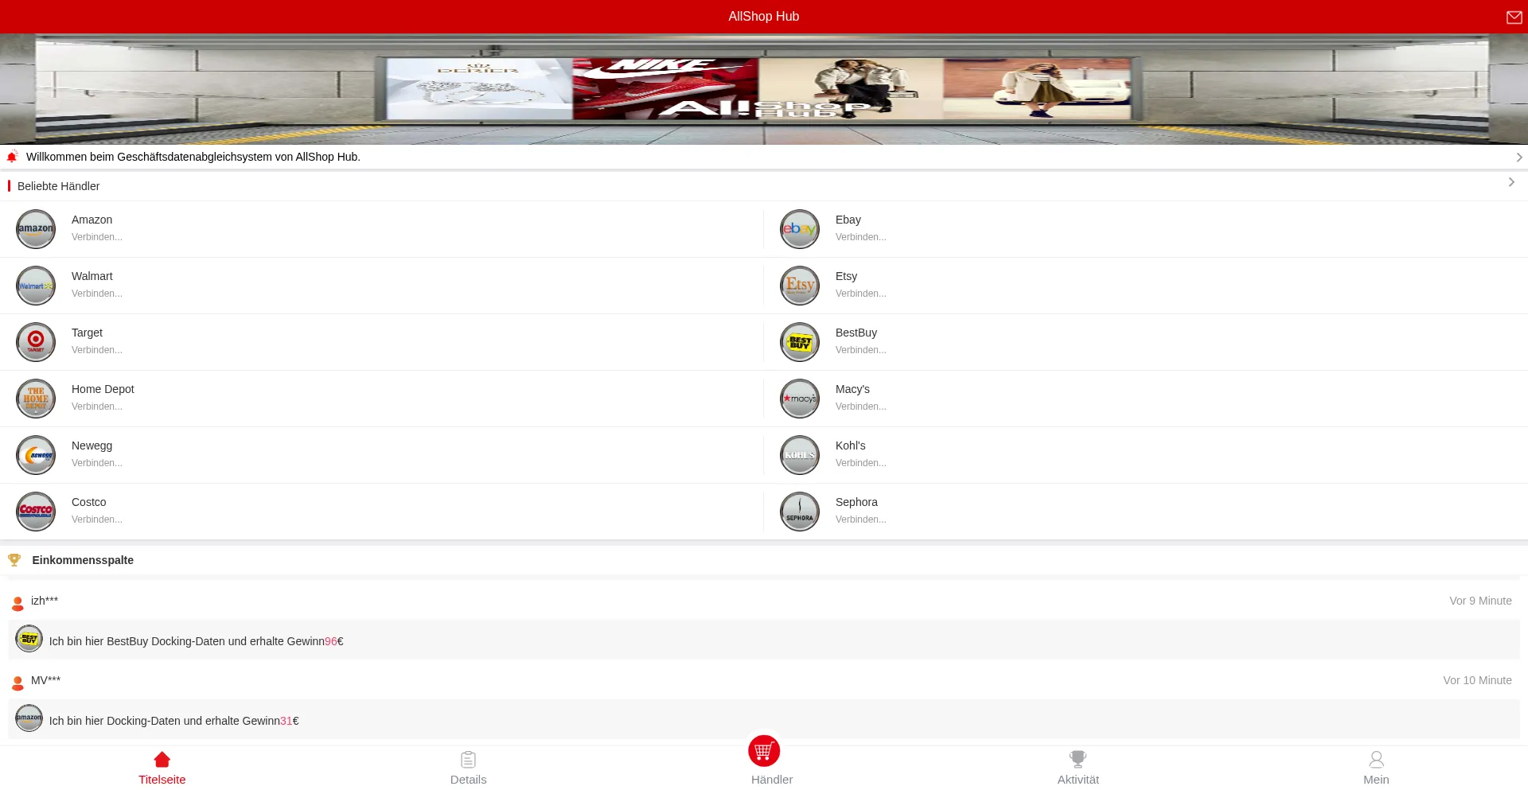Expand the welcome announcement chevron
The image size is (1528, 790).
point(1518,158)
